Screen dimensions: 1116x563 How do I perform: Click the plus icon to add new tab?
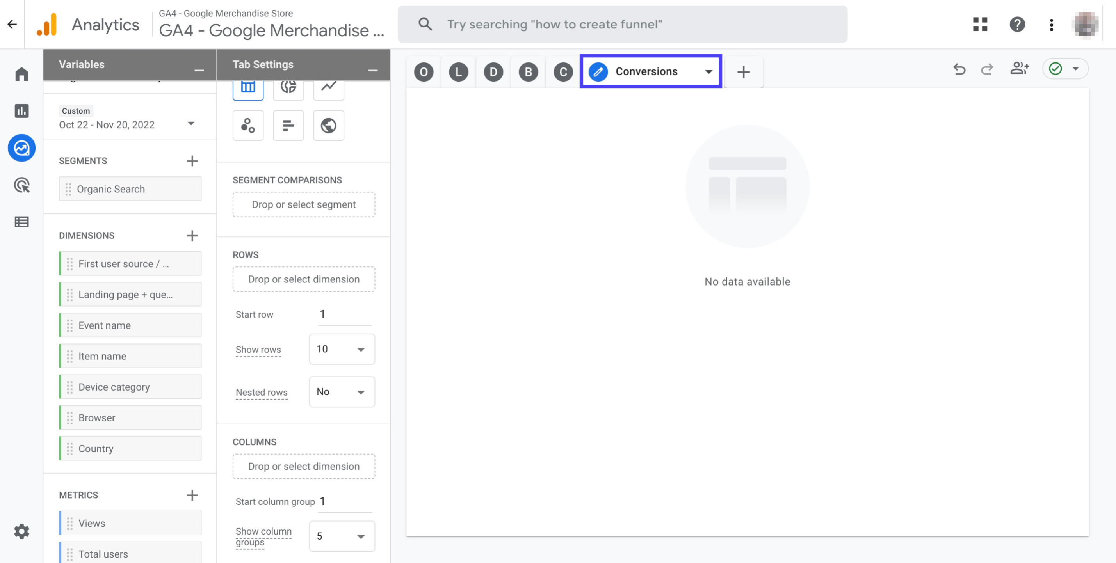click(744, 70)
